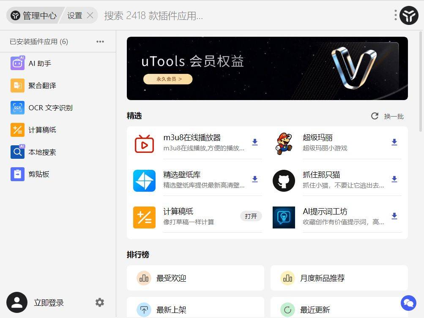The height and width of the screenshot is (318, 424).
Task: Download the 超级玛丽 plugin
Action: click(x=394, y=142)
